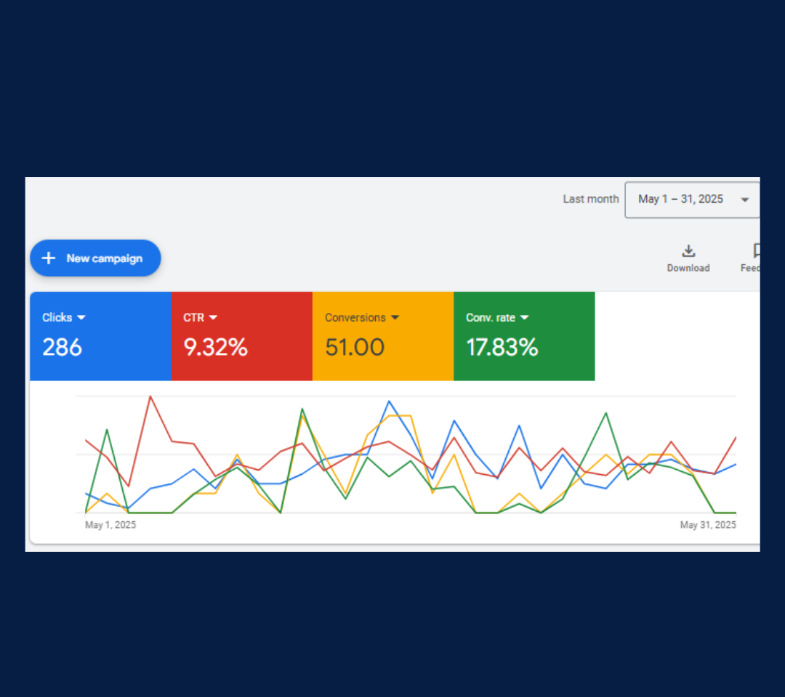Click the Download label text
This screenshot has height=697, width=785.
[x=688, y=268]
